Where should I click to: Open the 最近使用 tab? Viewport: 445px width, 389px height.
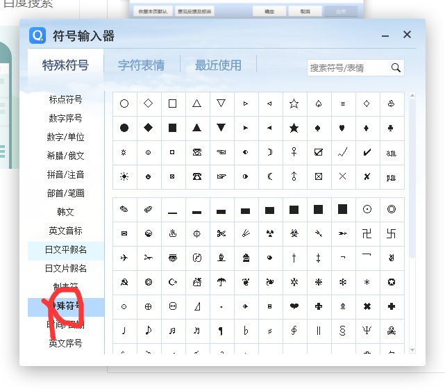pyautogui.click(x=218, y=65)
